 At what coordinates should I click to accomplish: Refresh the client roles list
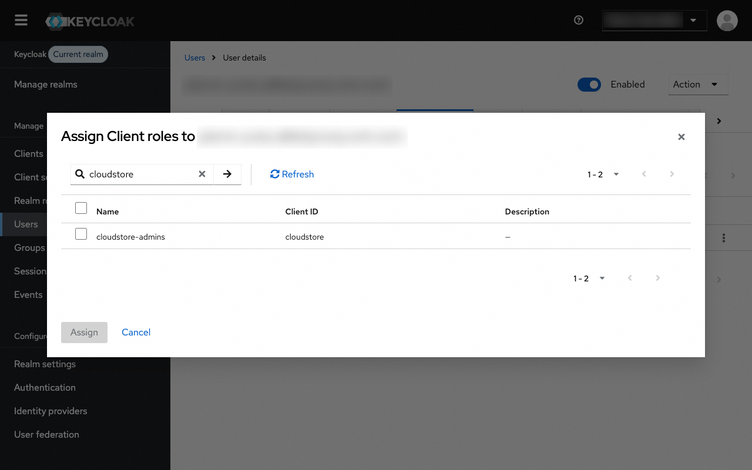(x=291, y=174)
